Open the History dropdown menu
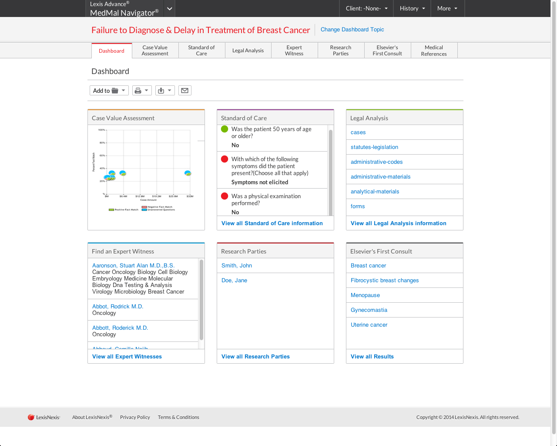557x446 pixels. click(x=412, y=8)
